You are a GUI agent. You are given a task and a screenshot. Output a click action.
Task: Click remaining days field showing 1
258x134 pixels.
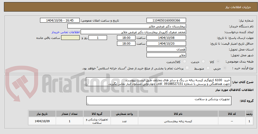point(98,38)
